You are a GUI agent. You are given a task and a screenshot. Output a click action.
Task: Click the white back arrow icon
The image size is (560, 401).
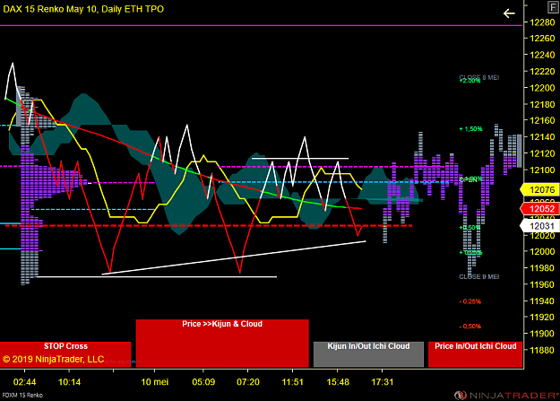tap(509, 13)
